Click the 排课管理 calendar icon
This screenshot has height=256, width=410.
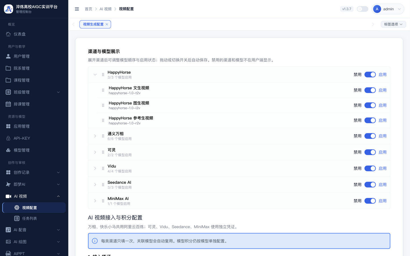pyautogui.click(x=8, y=104)
